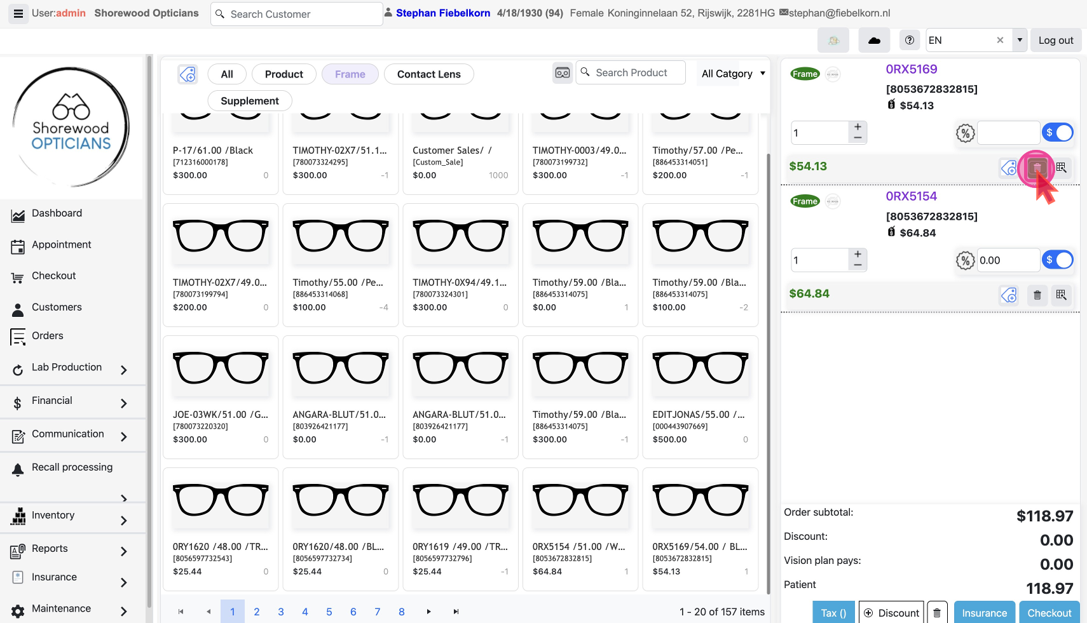Open the help question mark icon
Screen dimensions: 1087x623
pyautogui.click(x=910, y=40)
